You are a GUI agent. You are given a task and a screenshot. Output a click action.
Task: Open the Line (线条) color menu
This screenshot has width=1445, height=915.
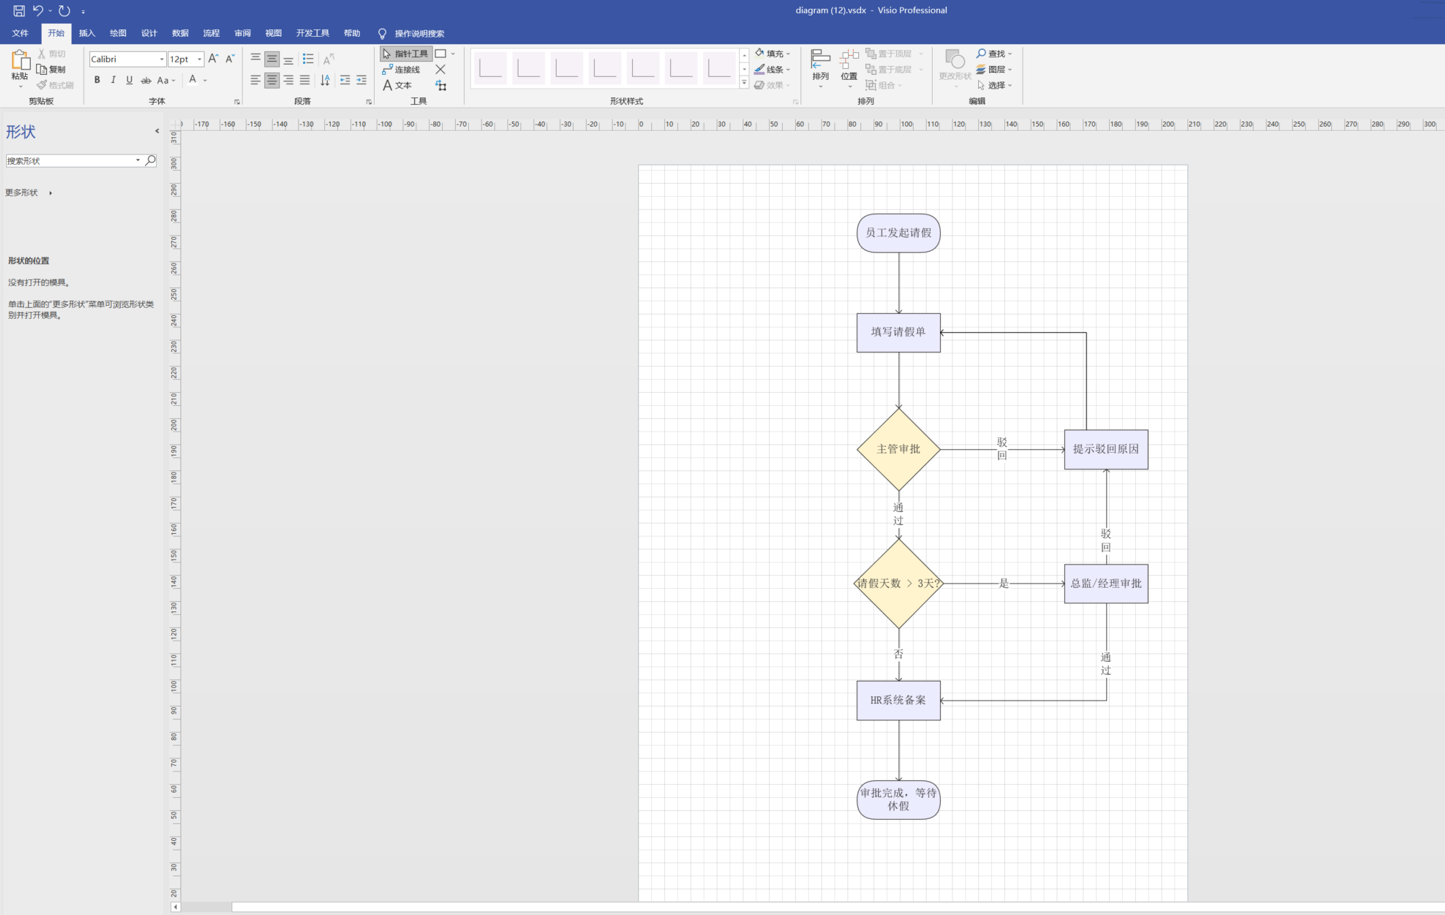tap(773, 69)
